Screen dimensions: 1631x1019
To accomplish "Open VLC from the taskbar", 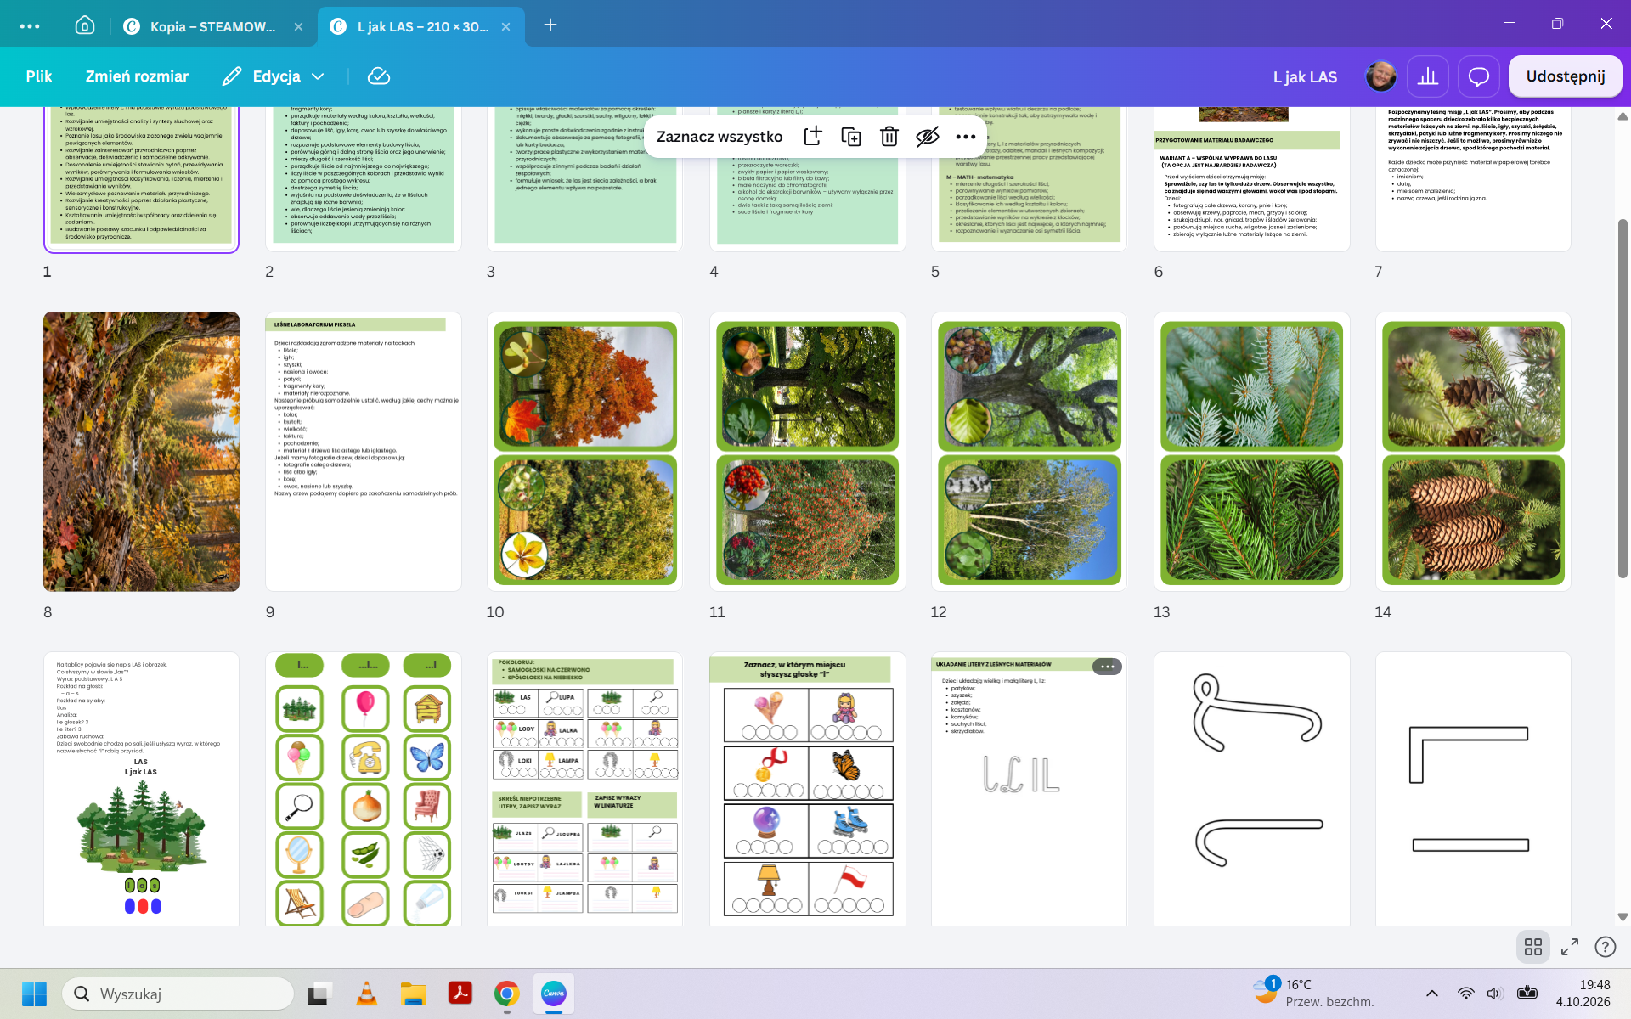I will (366, 994).
